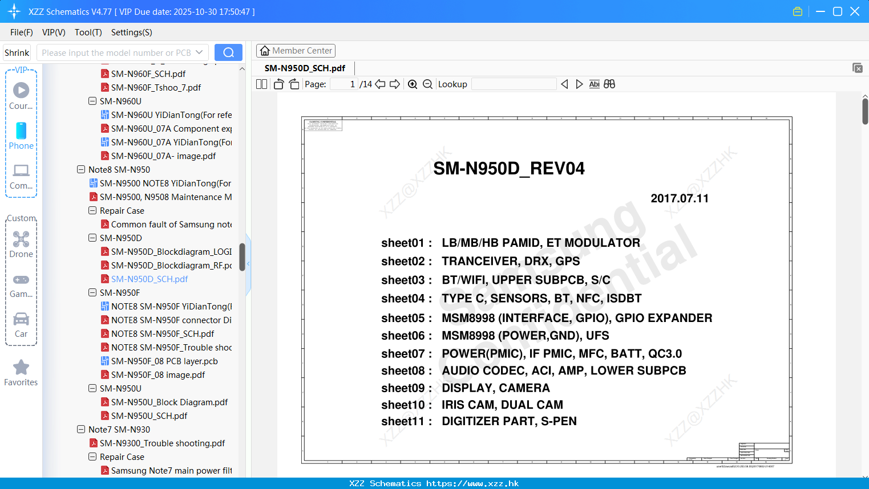Collapse the Note7 SM-N930 node
The image size is (869, 489).
pos(81,429)
